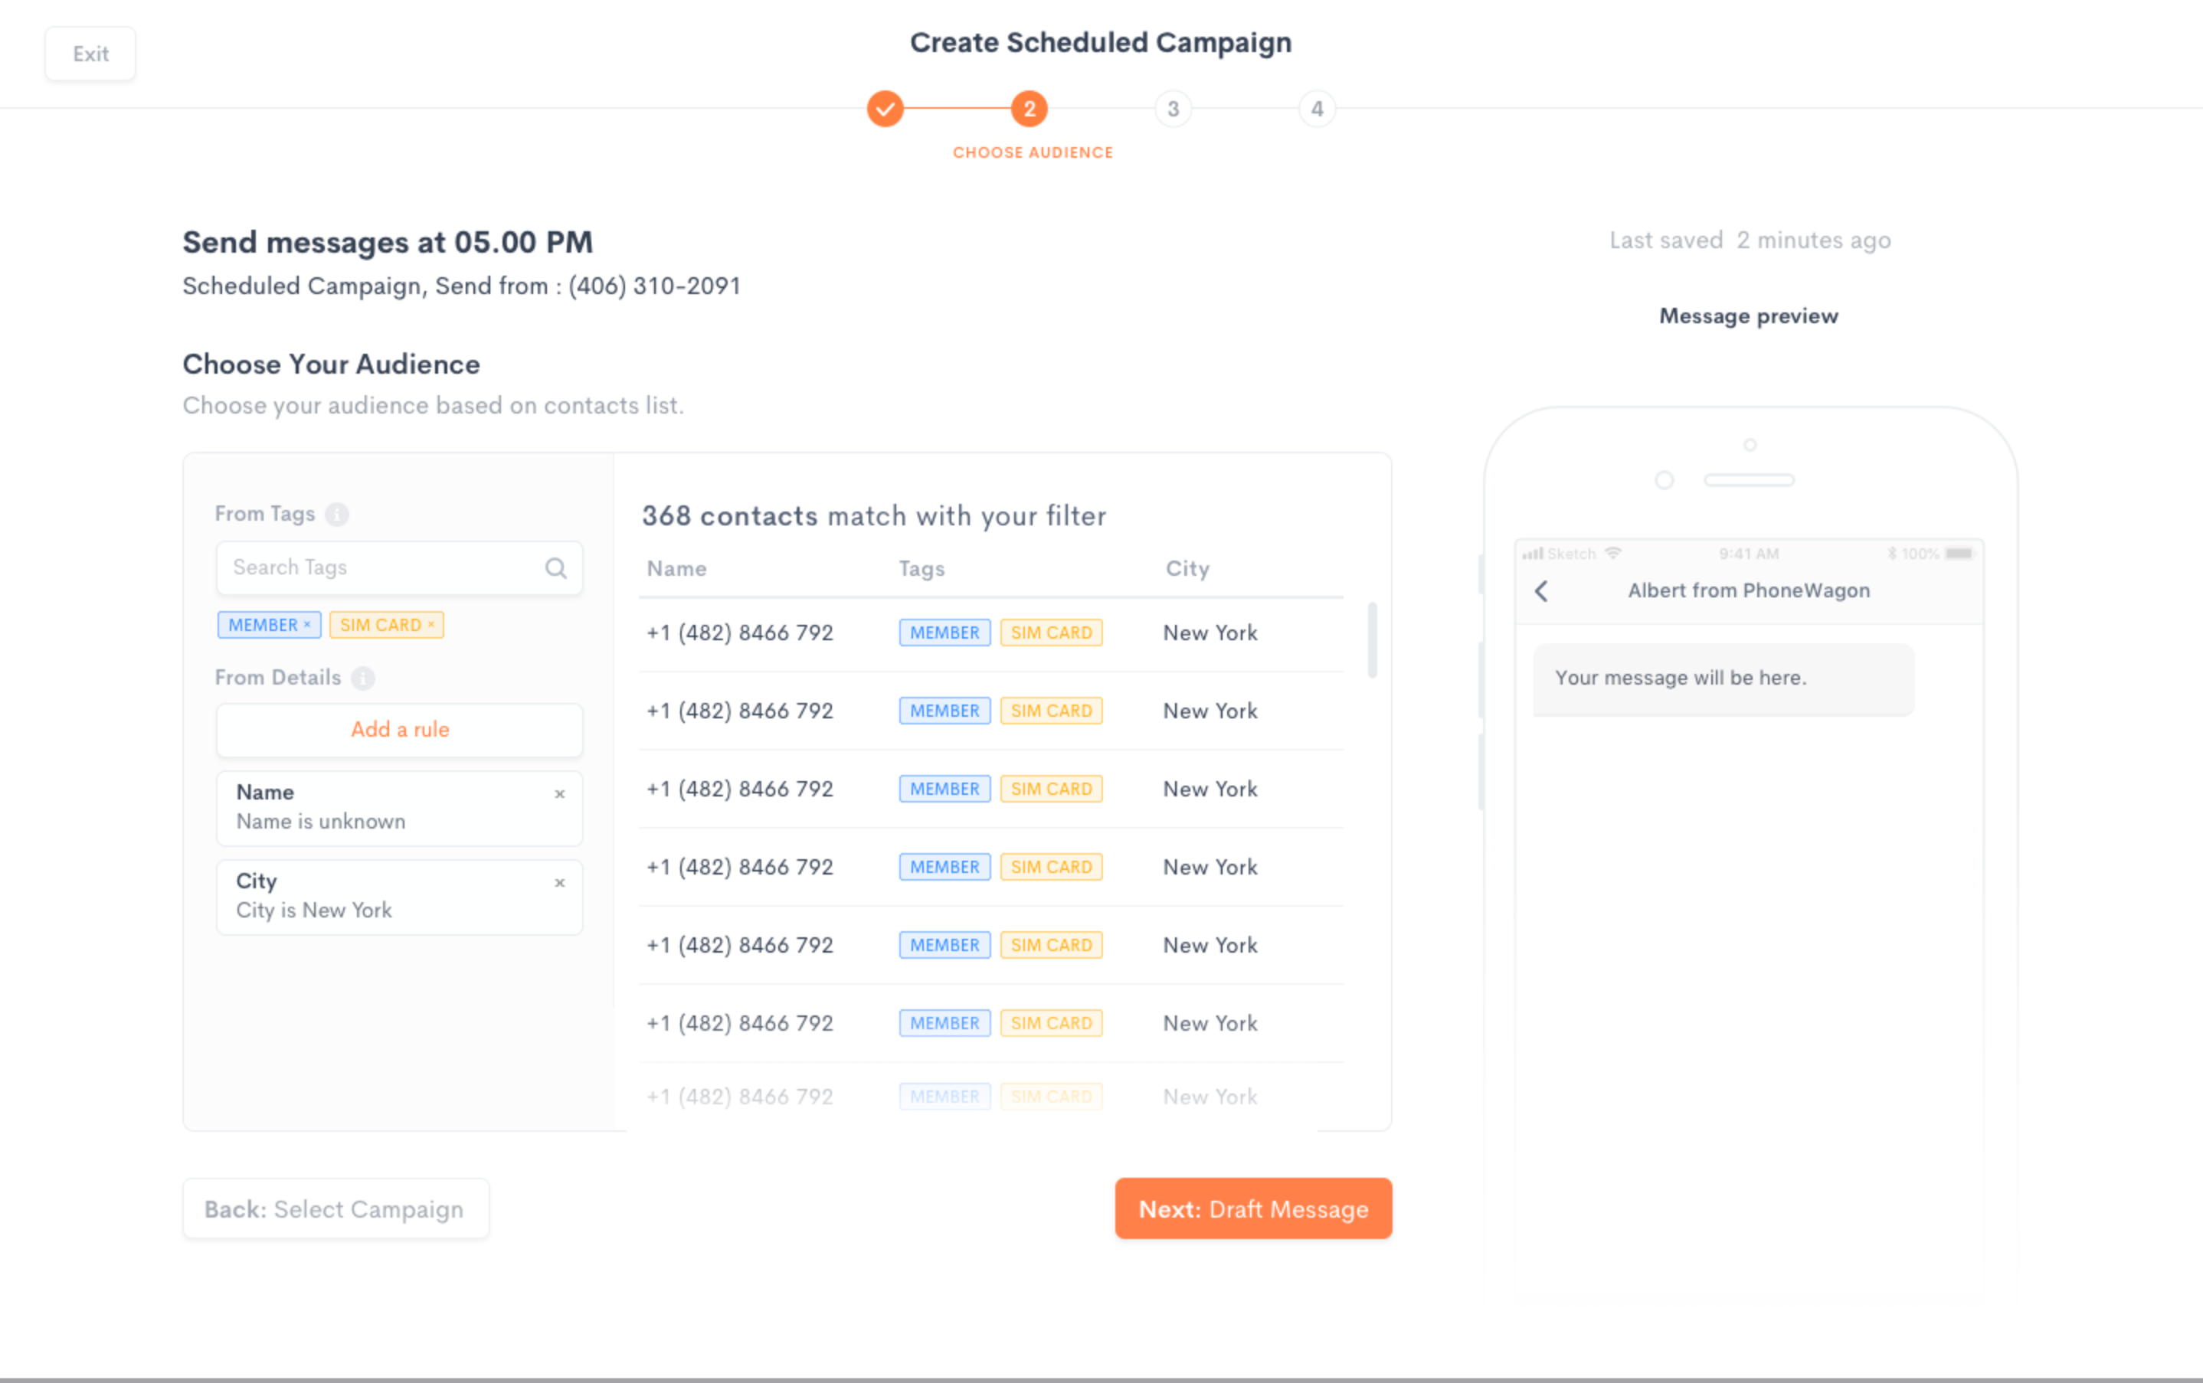Click the Add a rule button
This screenshot has width=2203, height=1383.
(400, 730)
